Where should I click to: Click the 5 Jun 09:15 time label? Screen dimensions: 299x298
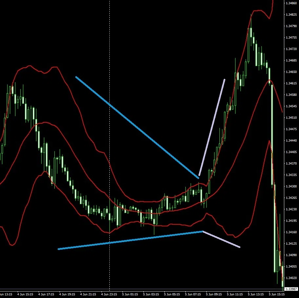pyautogui.click(x=214, y=294)
